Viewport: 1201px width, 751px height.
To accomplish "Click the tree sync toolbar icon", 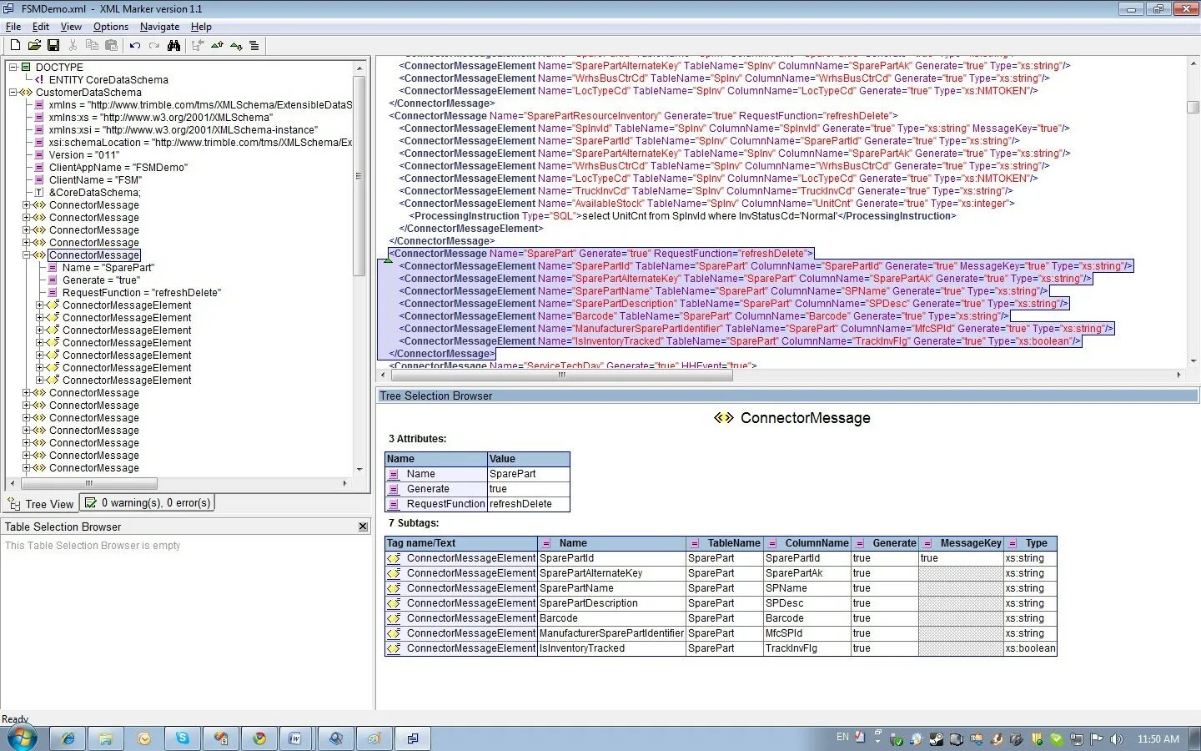I will pyautogui.click(x=198, y=45).
